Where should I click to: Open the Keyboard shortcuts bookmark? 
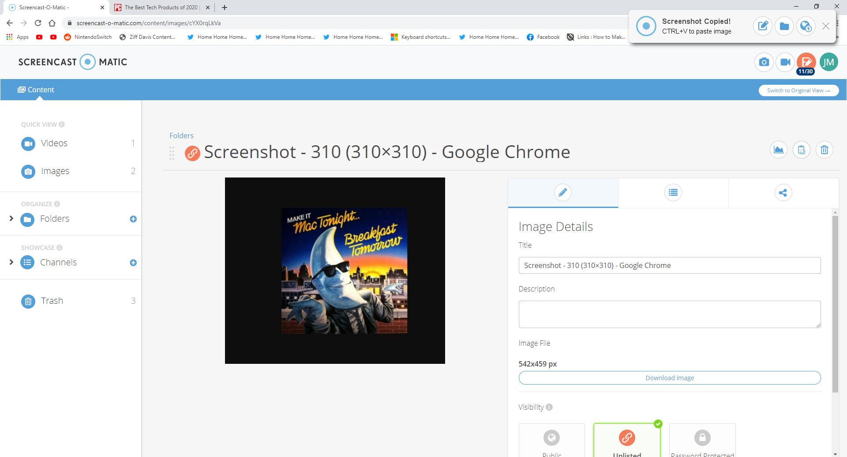click(x=421, y=37)
